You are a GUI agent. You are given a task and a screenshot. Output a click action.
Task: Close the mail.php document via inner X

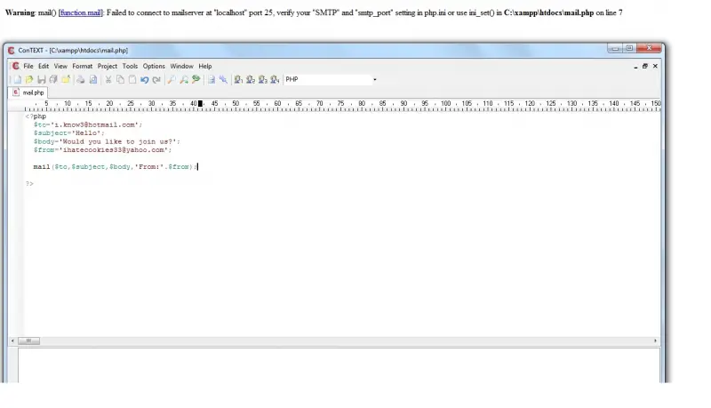(x=655, y=66)
